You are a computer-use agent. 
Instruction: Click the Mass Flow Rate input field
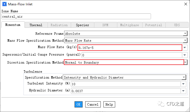click(130, 48)
